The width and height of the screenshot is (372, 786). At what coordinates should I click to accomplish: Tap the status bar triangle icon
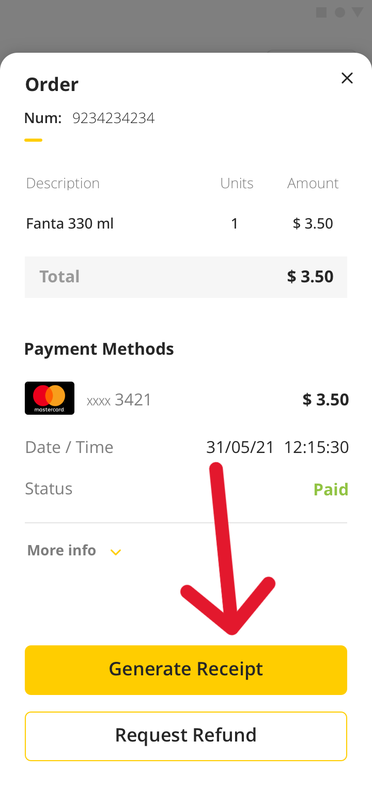click(358, 12)
